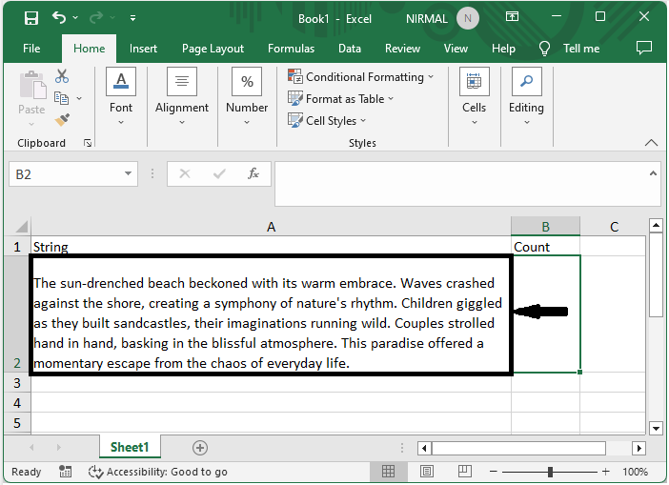This screenshot has width=669, height=485.
Task: Add a new sheet with plus icon
Action: 200,447
